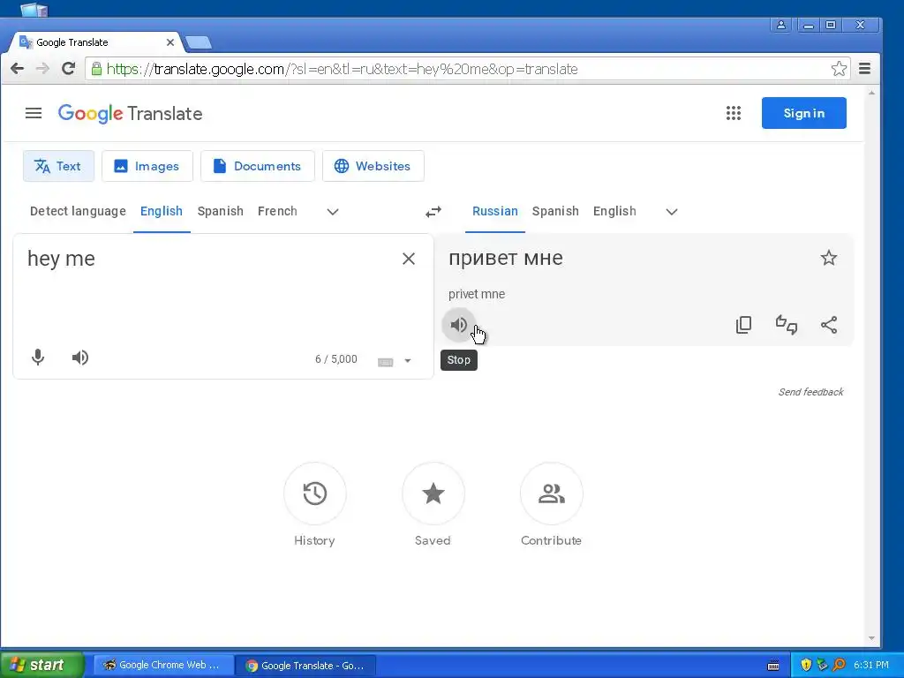Select English as target language
Screen dimensions: 904x678
coord(614,211)
